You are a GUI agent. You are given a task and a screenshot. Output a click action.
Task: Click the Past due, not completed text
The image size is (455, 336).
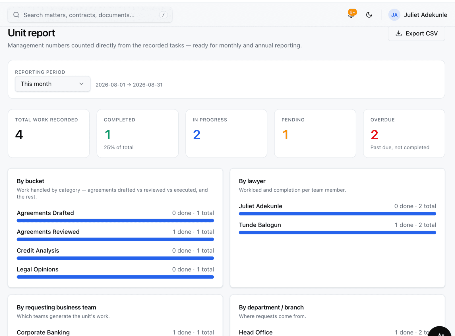[x=400, y=147]
